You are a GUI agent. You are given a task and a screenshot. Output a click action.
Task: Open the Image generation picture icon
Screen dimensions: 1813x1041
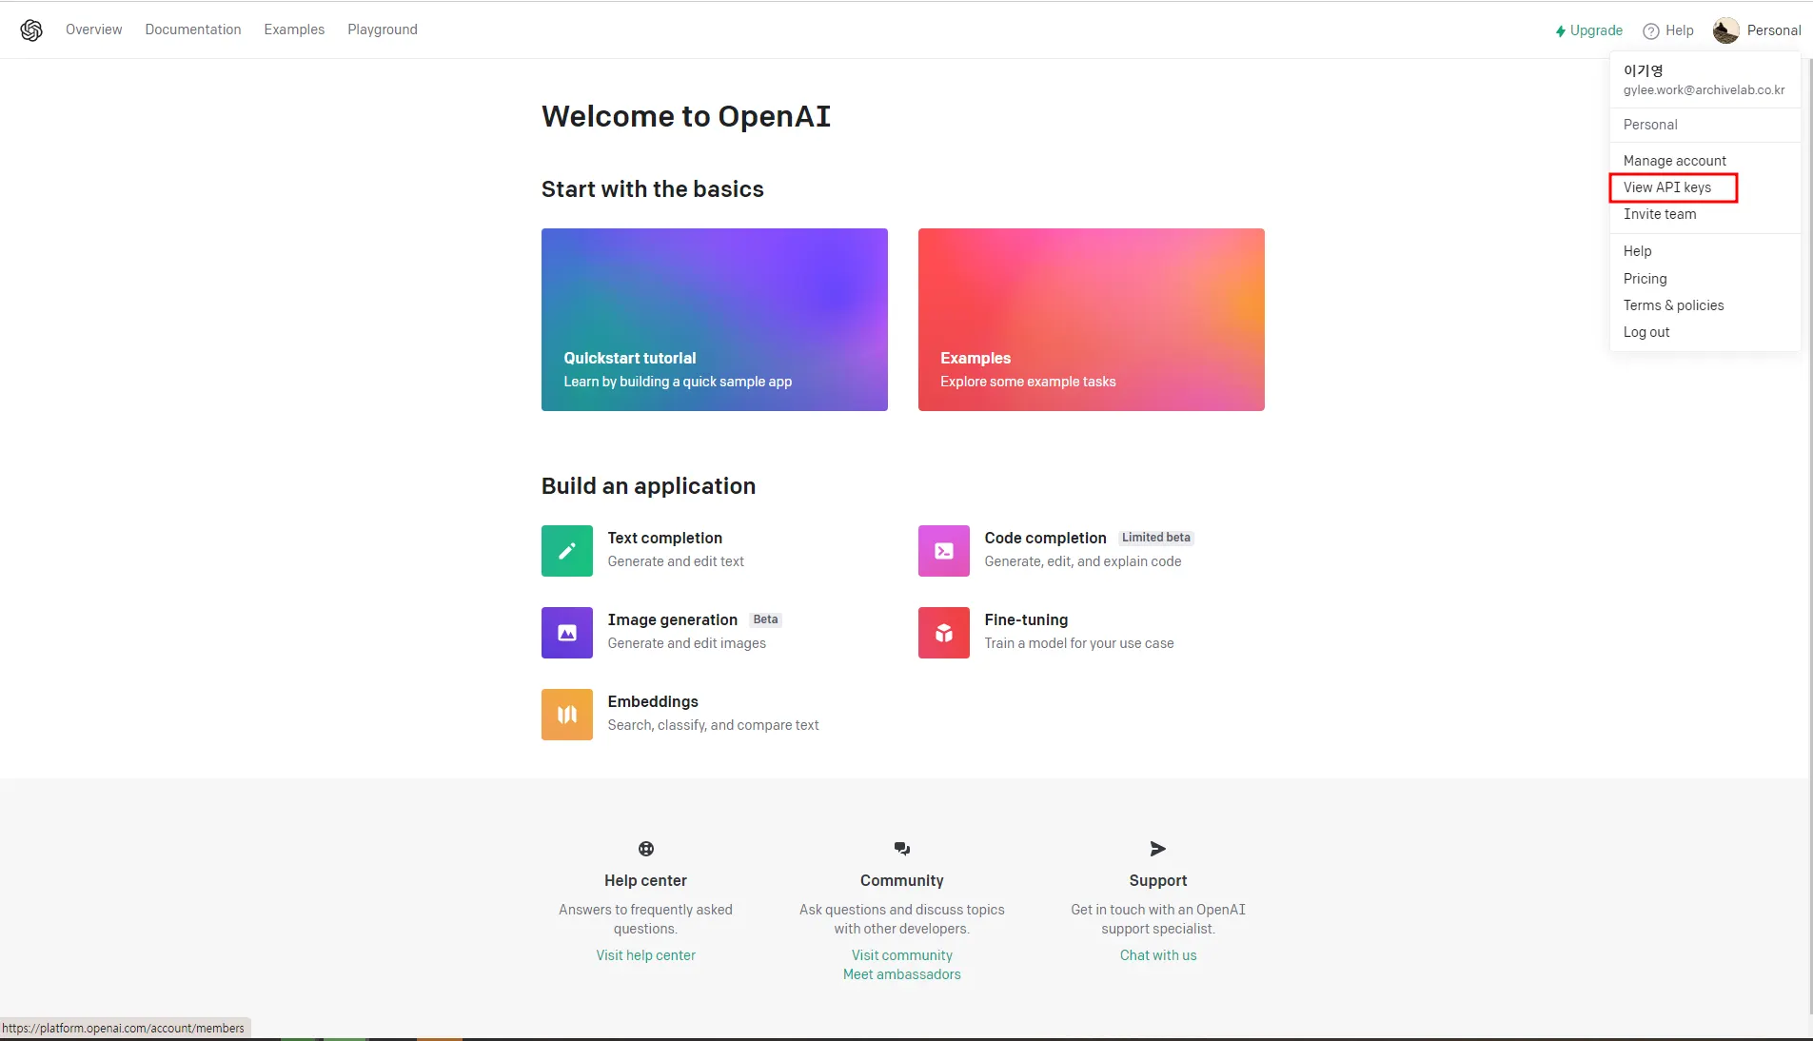[x=567, y=633]
